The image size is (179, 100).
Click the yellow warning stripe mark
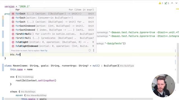coord(177,9)
